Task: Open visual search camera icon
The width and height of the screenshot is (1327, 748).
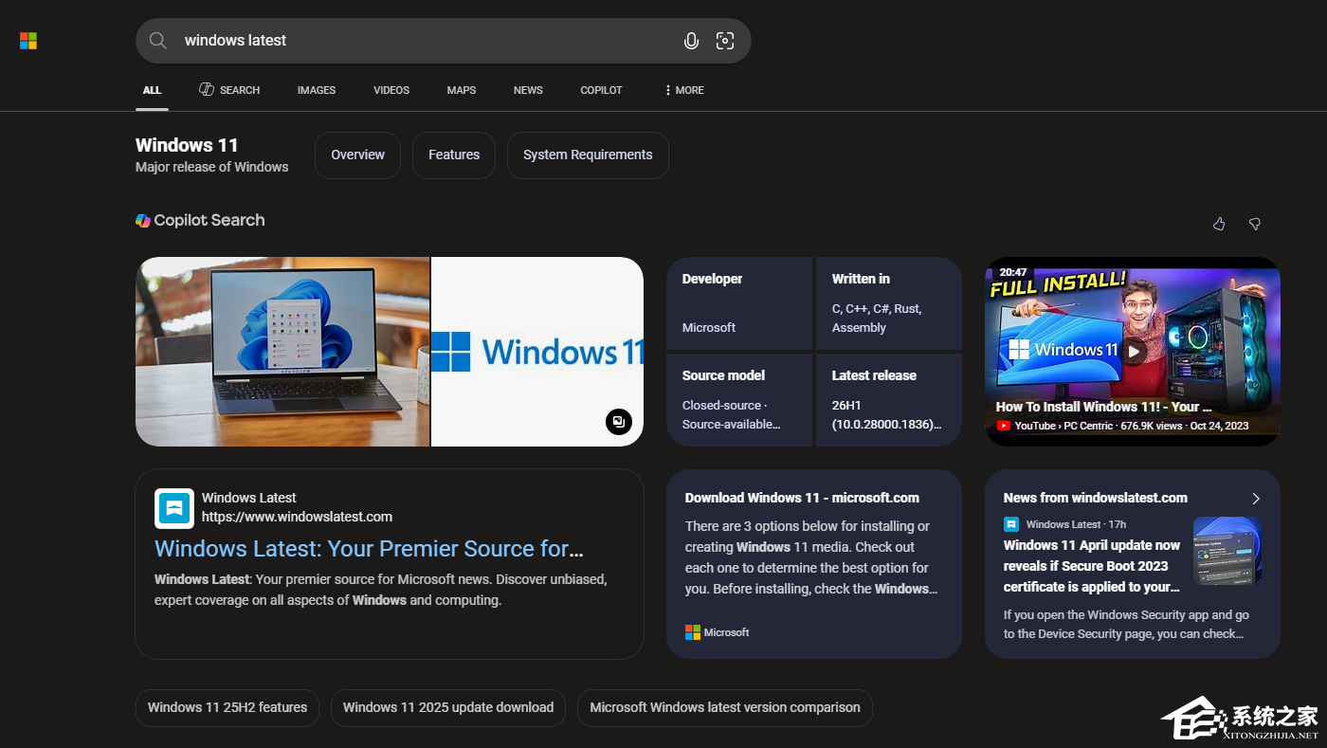Action: click(725, 41)
